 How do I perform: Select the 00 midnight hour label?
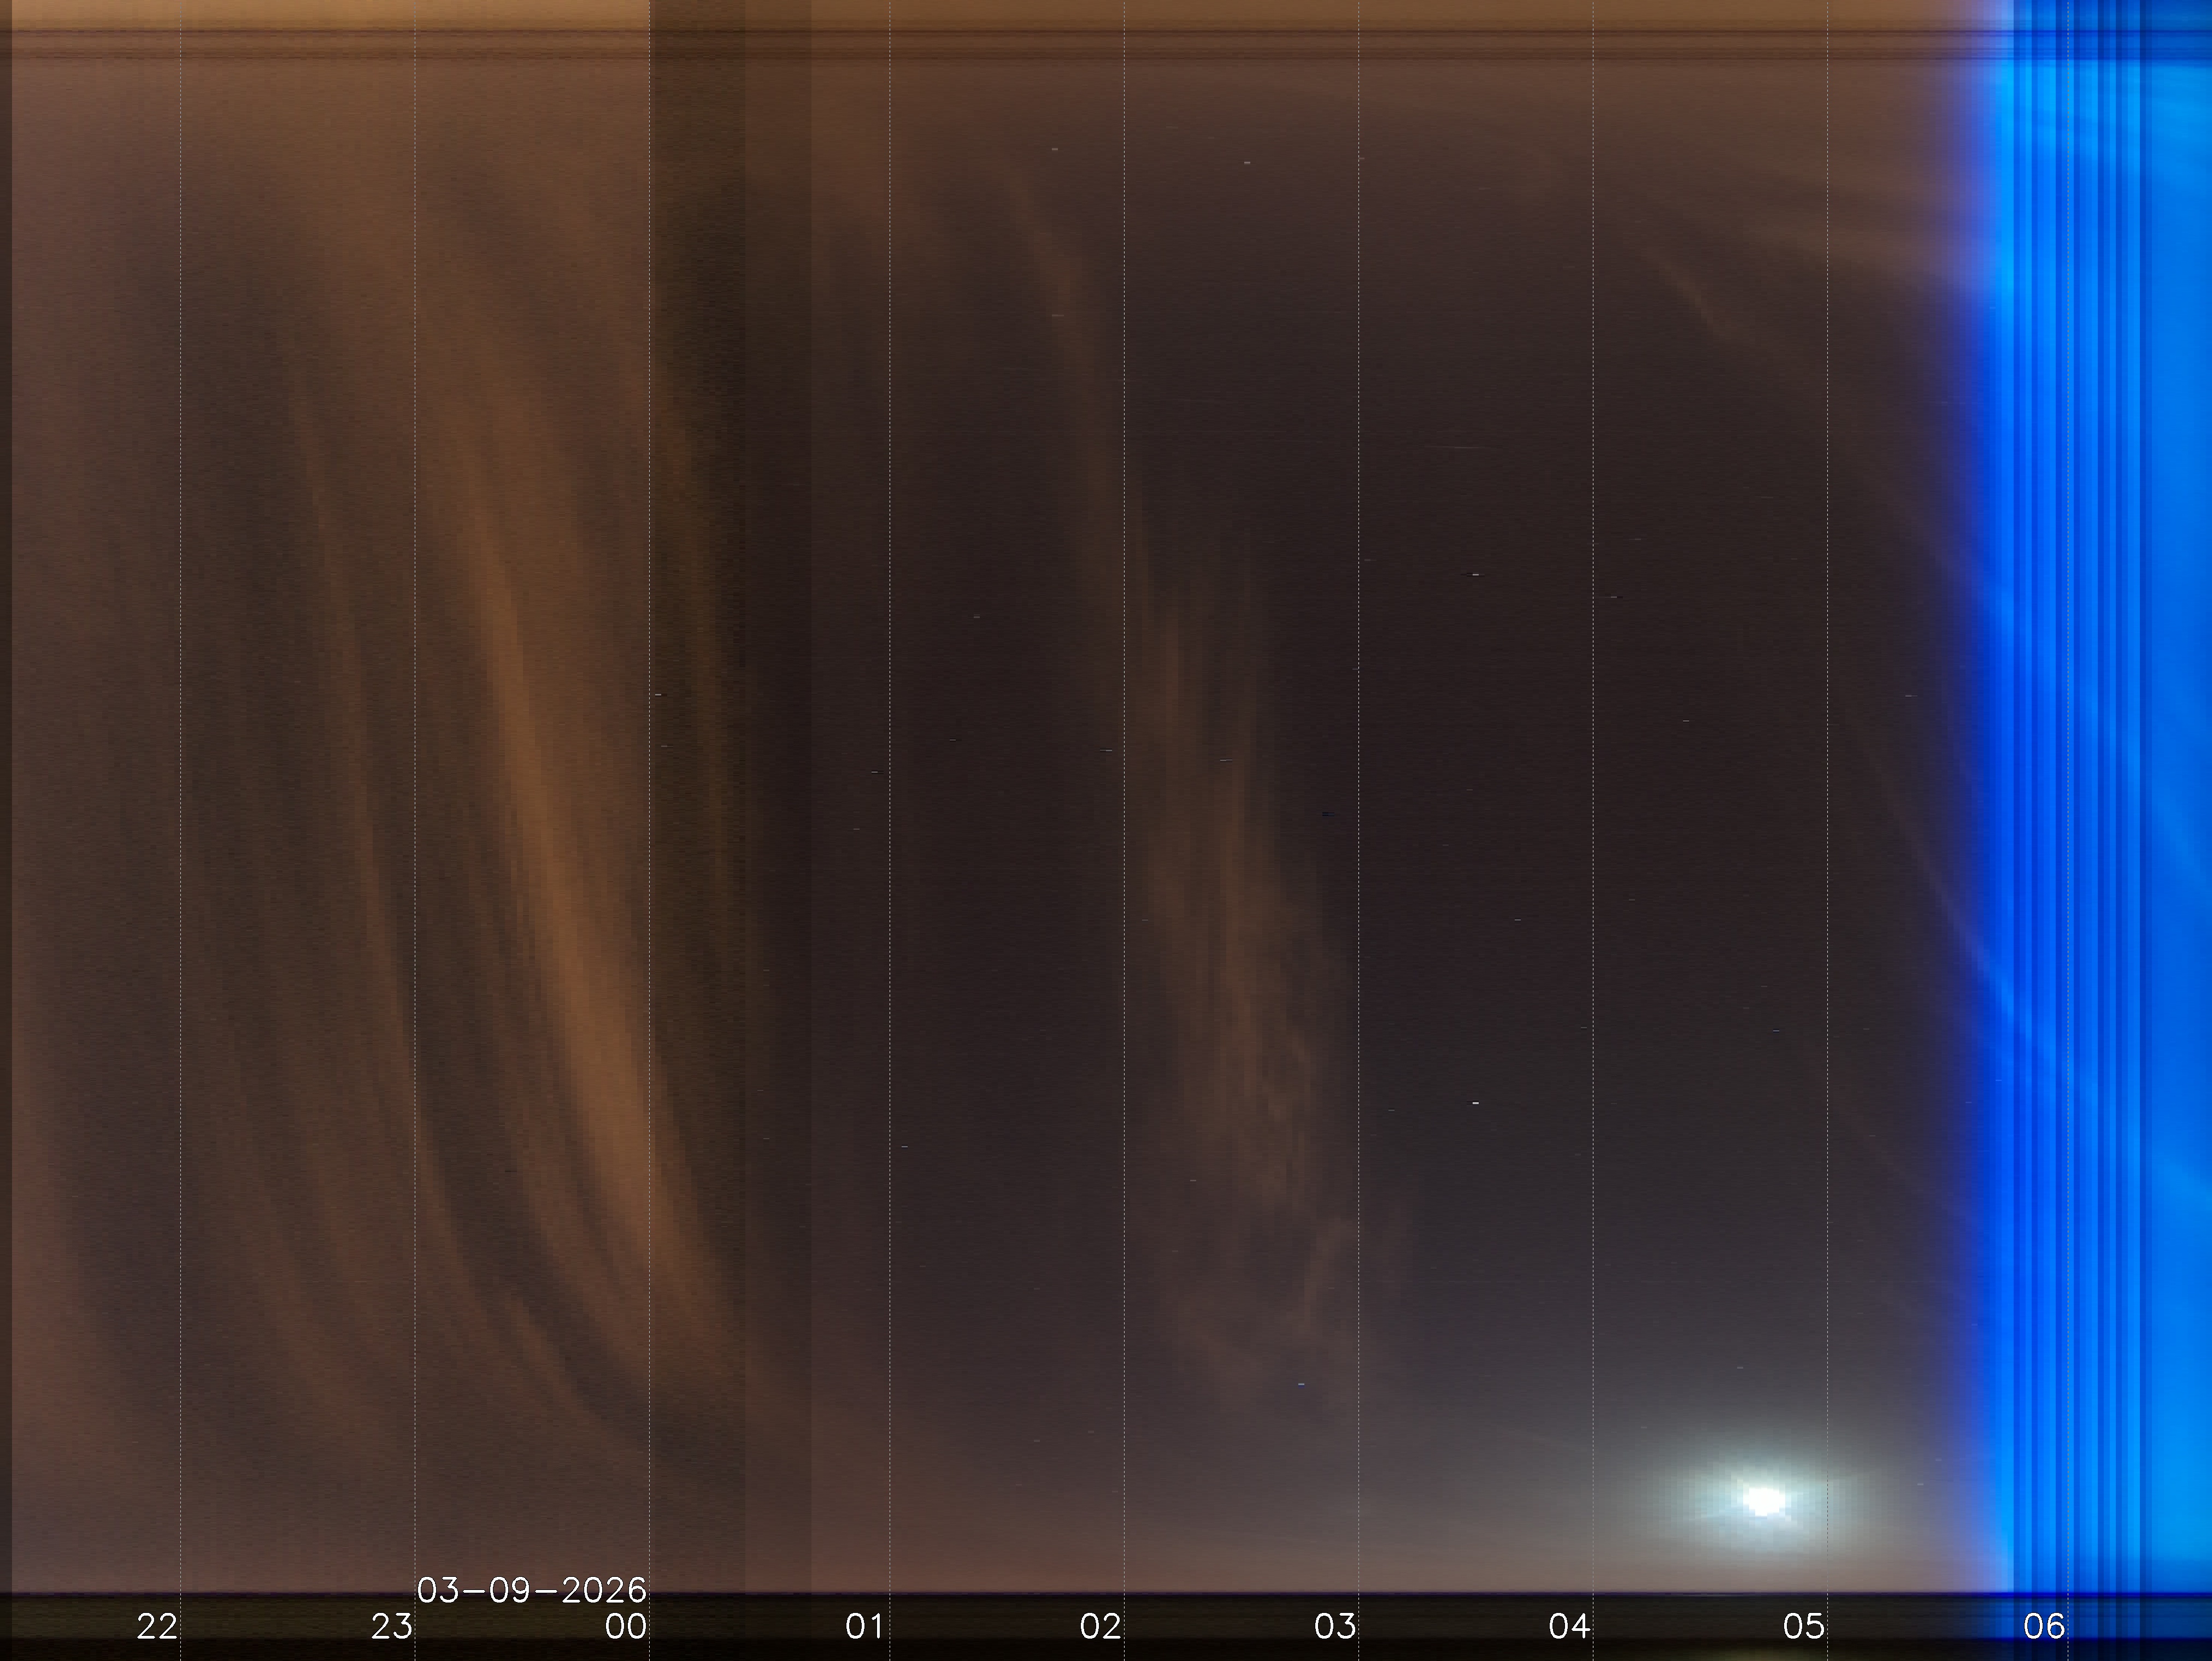click(x=626, y=1626)
